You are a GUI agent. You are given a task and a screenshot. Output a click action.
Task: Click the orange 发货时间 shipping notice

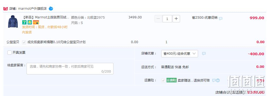[x=45, y=29]
